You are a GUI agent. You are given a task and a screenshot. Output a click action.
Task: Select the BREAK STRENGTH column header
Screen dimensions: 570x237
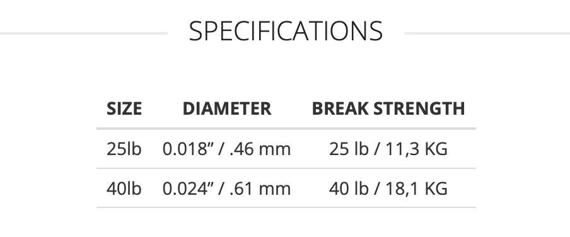click(x=388, y=108)
